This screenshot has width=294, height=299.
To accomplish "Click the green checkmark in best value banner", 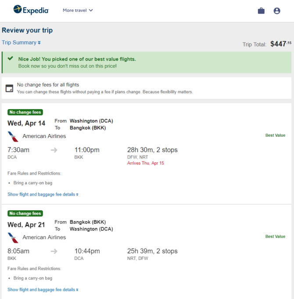I will 10,58.
